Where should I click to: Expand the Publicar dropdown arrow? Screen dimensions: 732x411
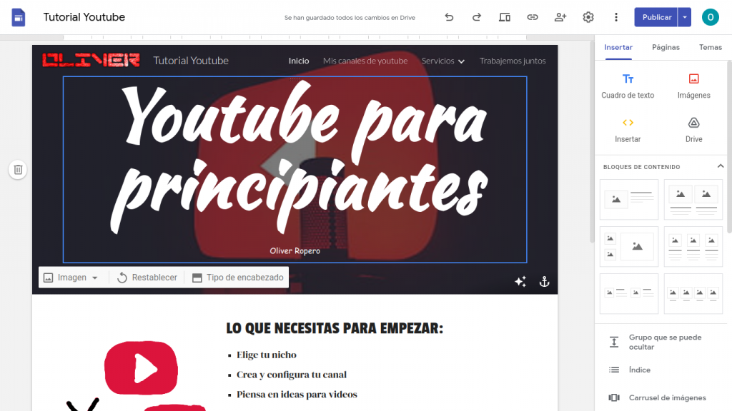(x=685, y=17)
